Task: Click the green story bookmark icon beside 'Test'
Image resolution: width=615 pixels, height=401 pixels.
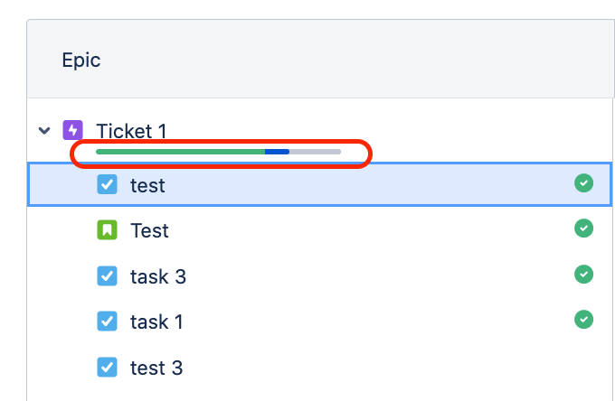Action: [107, 230]
